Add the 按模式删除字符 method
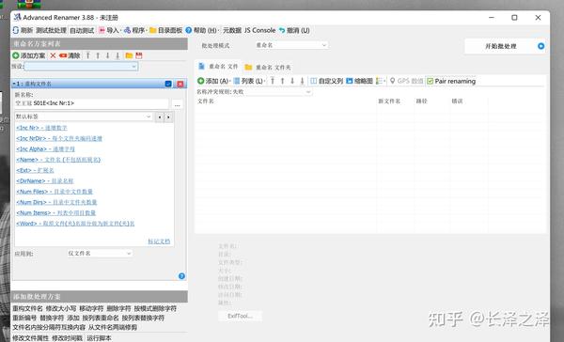Screen dimensions: 564x342 (x=155, y=308)
